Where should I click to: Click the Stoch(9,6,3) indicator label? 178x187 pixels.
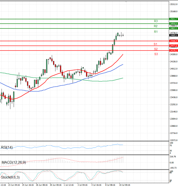coord(10,178)
